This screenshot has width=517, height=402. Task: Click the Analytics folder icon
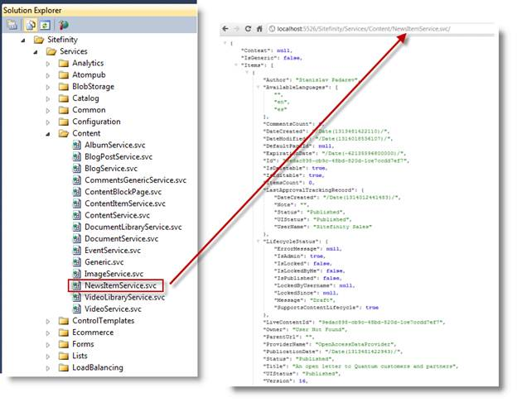(63, 63)
